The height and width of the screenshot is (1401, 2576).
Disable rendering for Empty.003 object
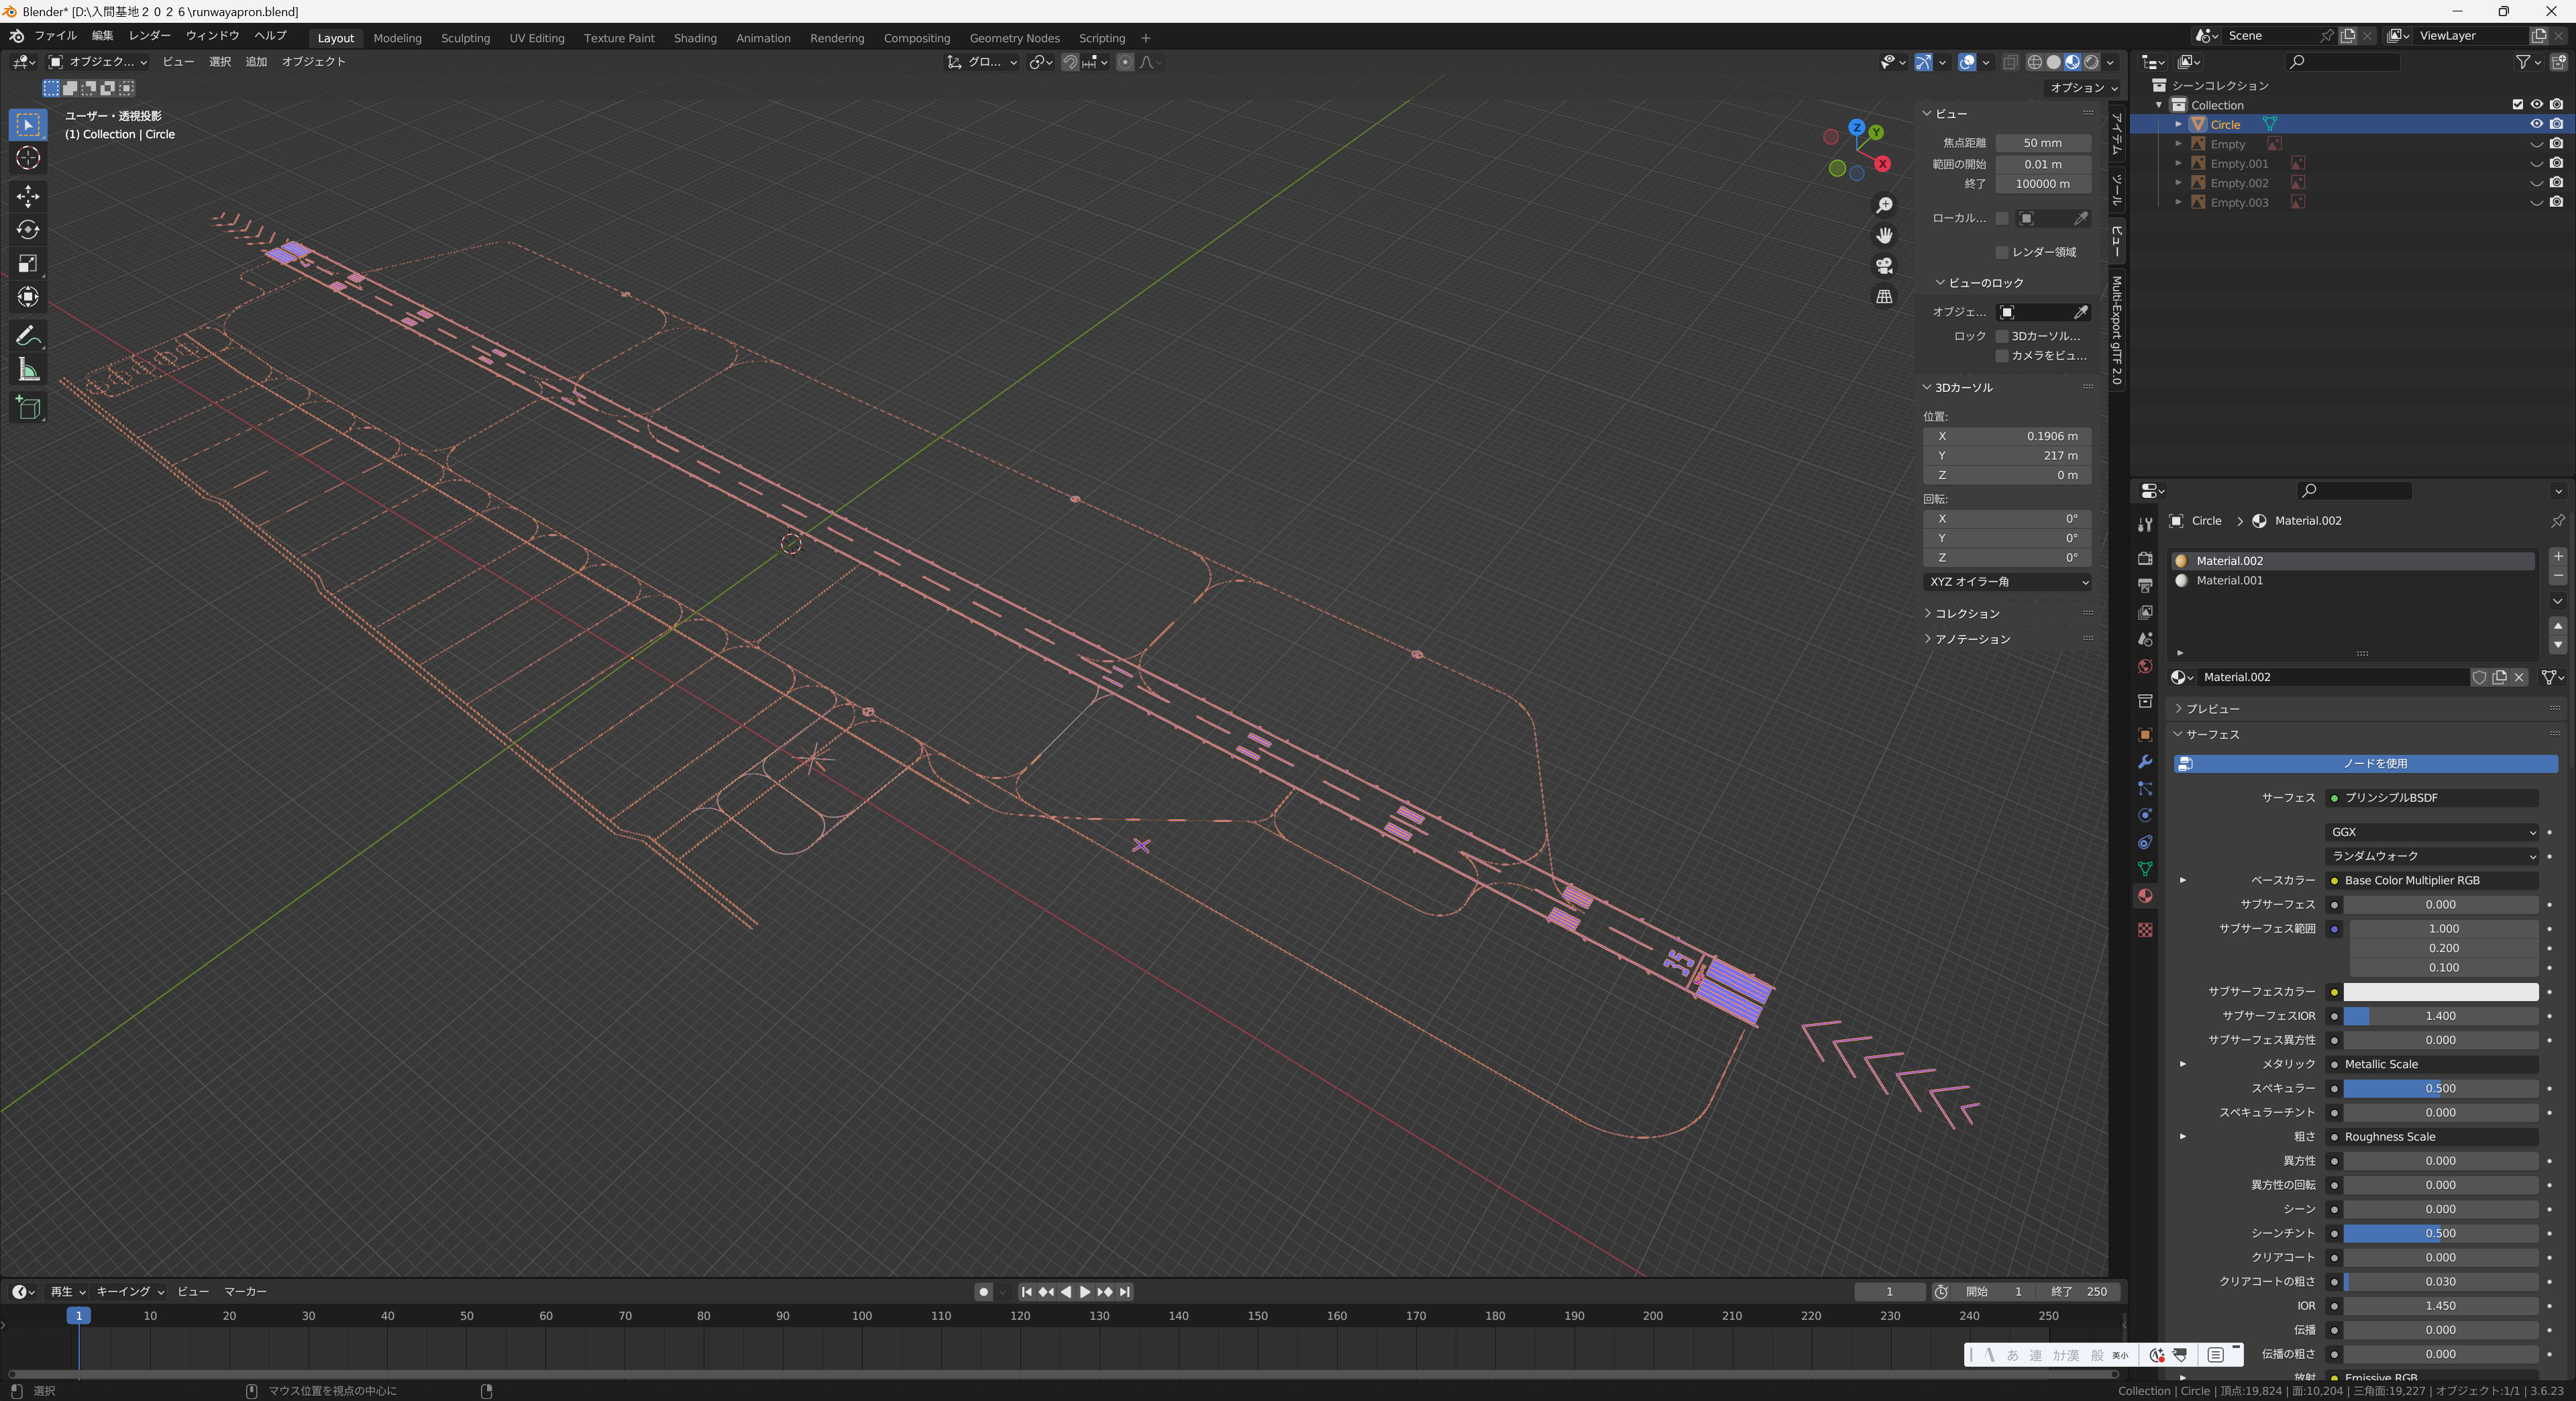coord(2557,202)
